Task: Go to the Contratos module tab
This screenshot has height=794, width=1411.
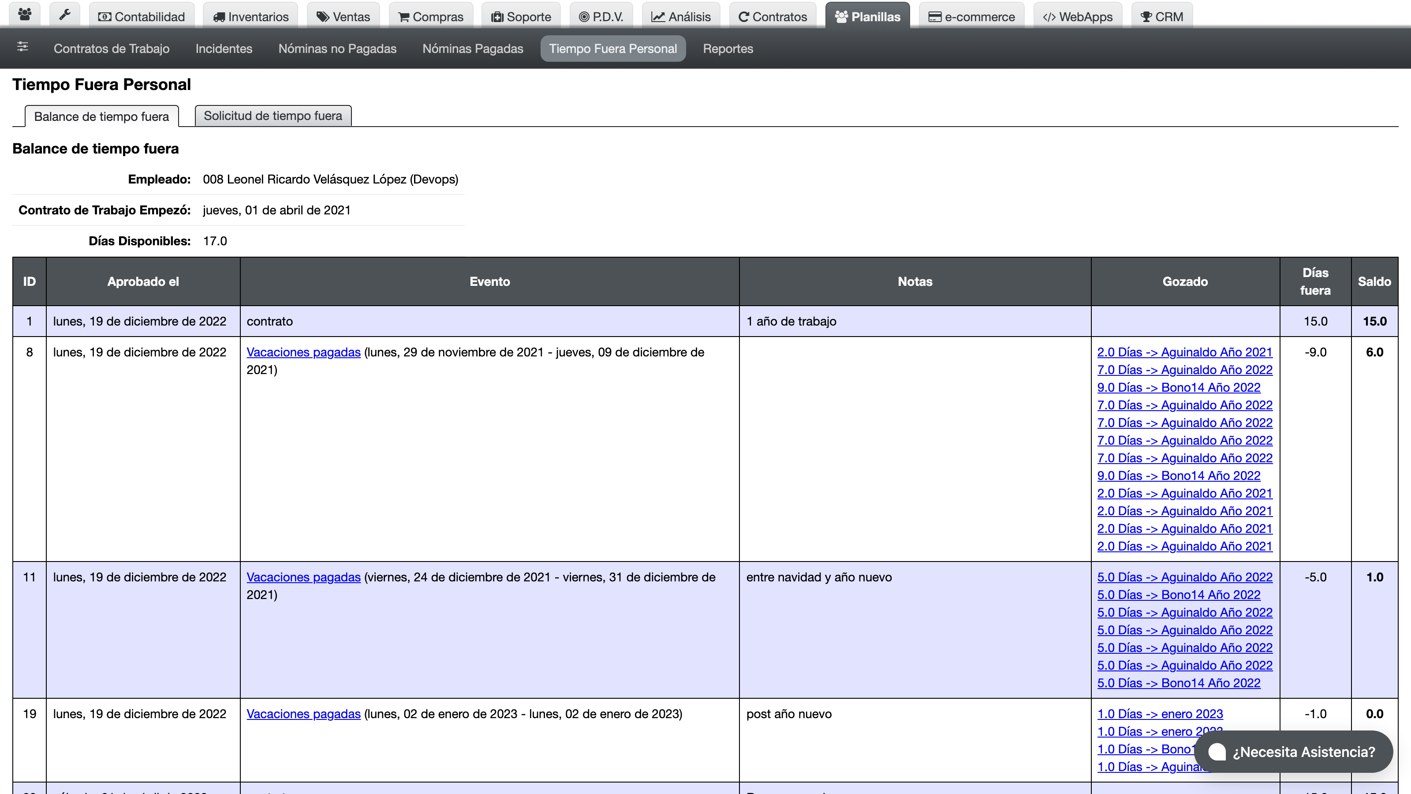Action: click(773, 16)
